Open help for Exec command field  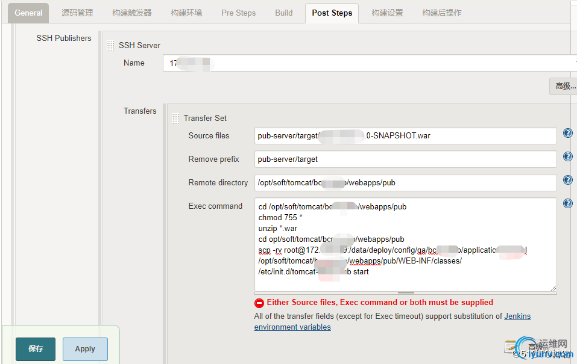568,203
